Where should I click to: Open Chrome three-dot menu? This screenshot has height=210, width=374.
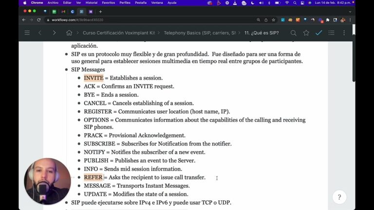point(350,20)
